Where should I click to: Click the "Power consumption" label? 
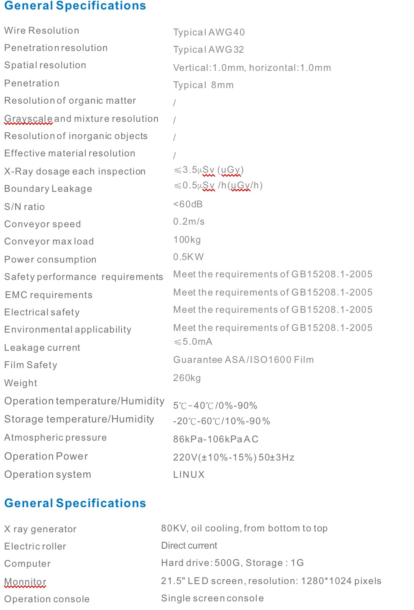tap(50, 260)
